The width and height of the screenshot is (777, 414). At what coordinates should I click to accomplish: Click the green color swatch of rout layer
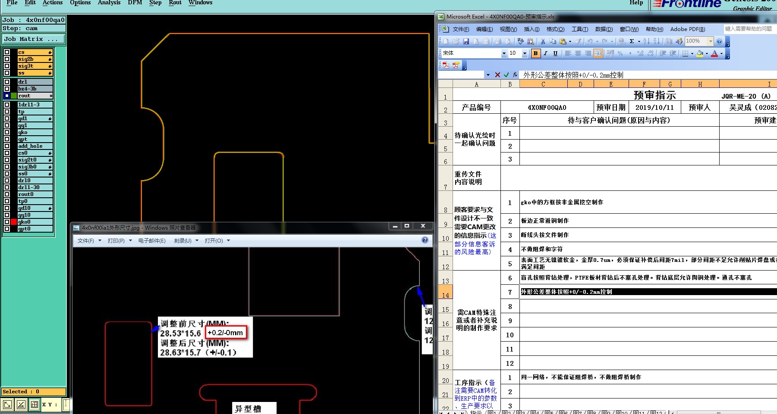[14, 96]
